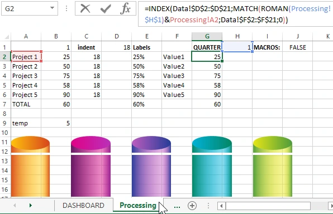Select row 9 header
333x214 pixels.
[4, 123]
